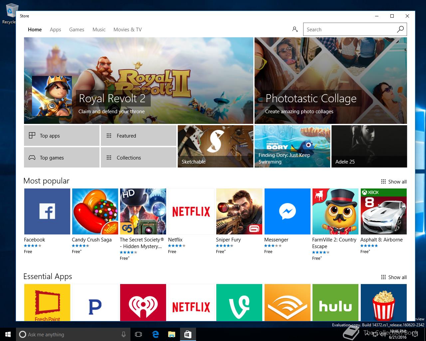Open iHeartRadio app in Essential Apps
Screen dimensions: 426x341
[x=143, y=302]
